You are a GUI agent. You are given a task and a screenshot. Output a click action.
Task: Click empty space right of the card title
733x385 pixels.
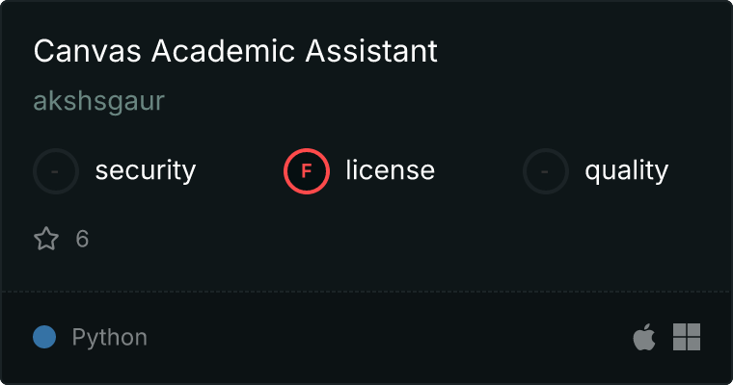tap(579, 52)
